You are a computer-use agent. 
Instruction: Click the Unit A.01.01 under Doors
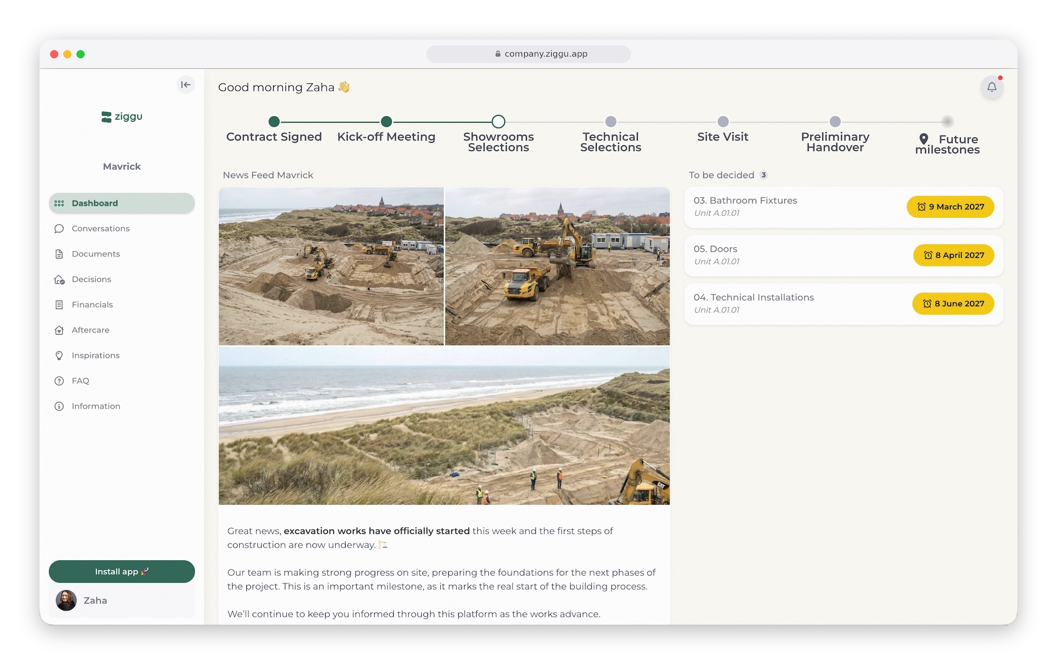pyautogui.click(x=717, y=262)
